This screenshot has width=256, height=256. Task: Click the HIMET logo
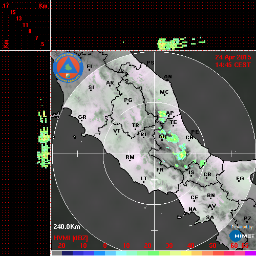(x=242, y=236)
